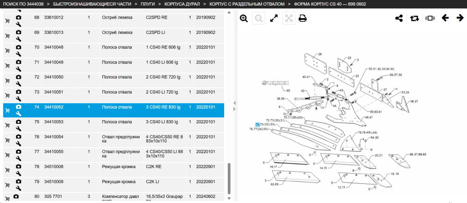Collapse the parts list with the left splitter arrow
Image resolution: width=467 pixels, height=203 pixels.
(x=234, y=103)
